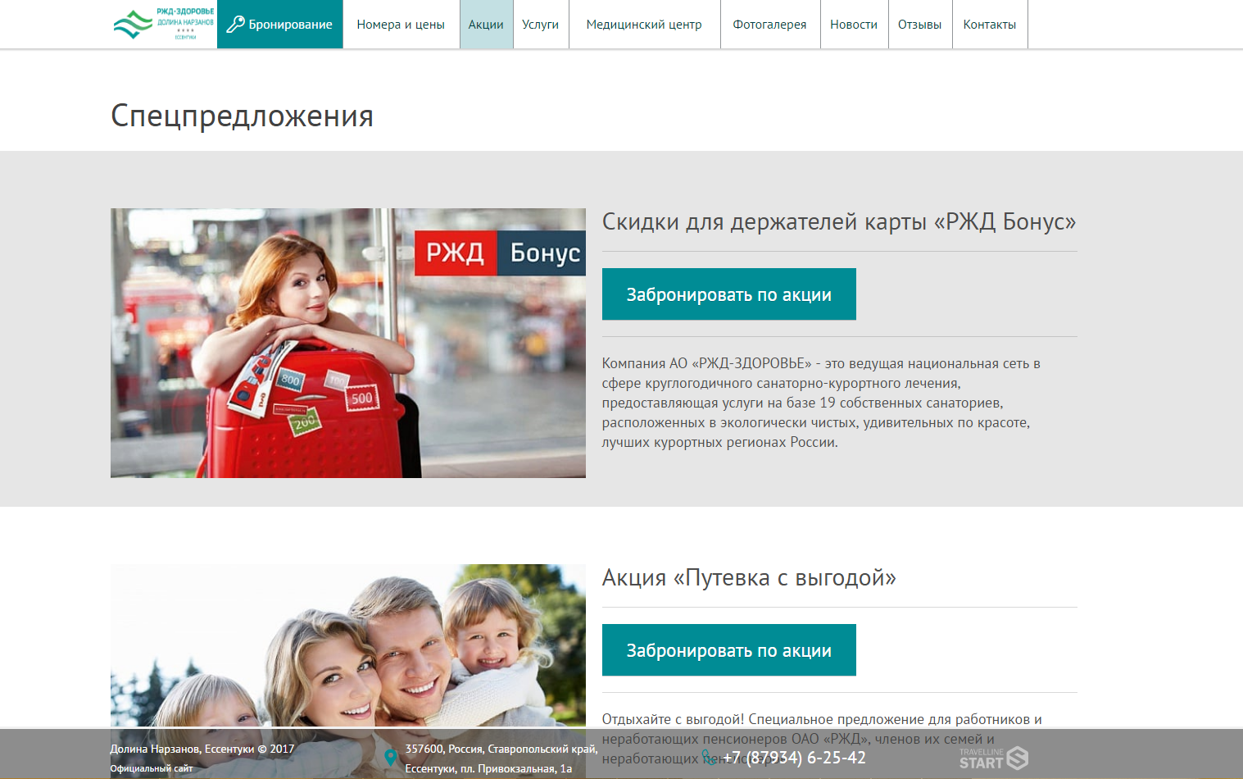Click the footer address text 357600, Россия
Screen dimensions: 1243x779
pyautogui.click(x=501, y=758)
